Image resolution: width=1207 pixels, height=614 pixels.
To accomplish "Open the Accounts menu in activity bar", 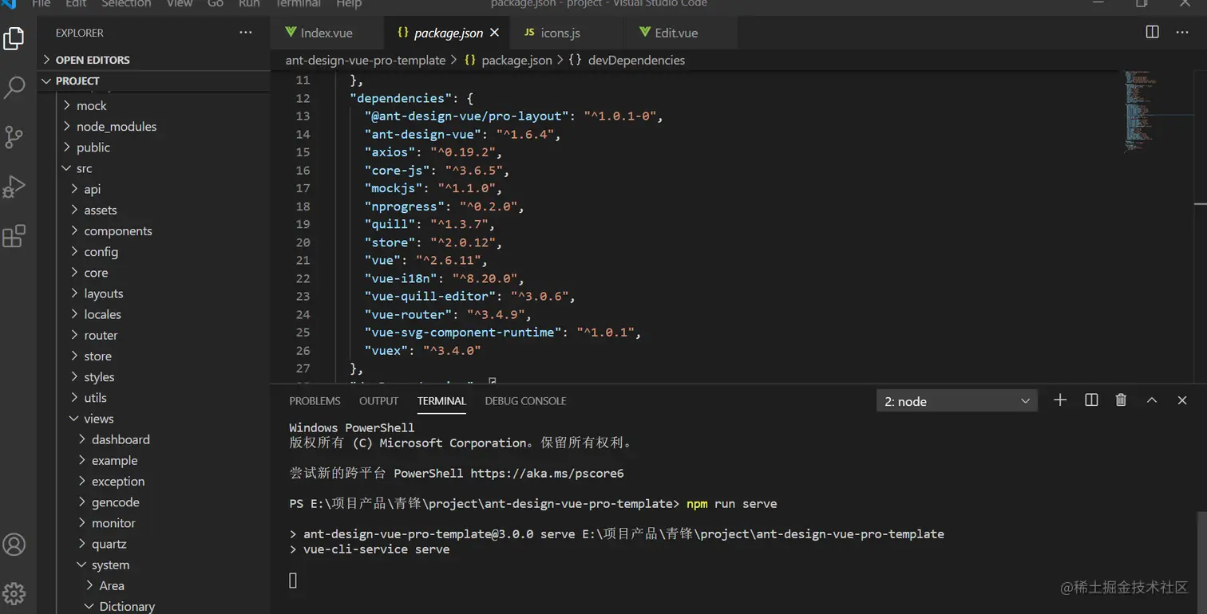I will point(14,545).
